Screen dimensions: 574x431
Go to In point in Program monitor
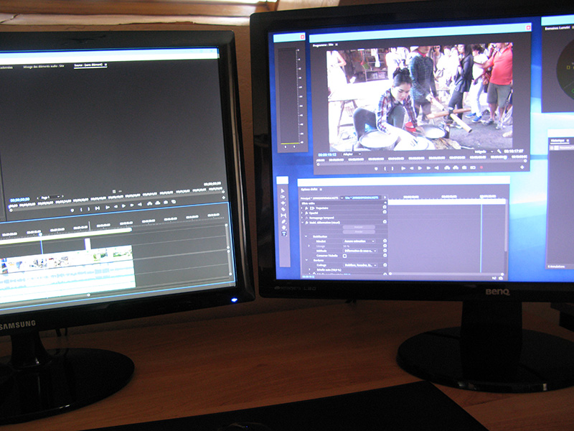pos(403,168)
